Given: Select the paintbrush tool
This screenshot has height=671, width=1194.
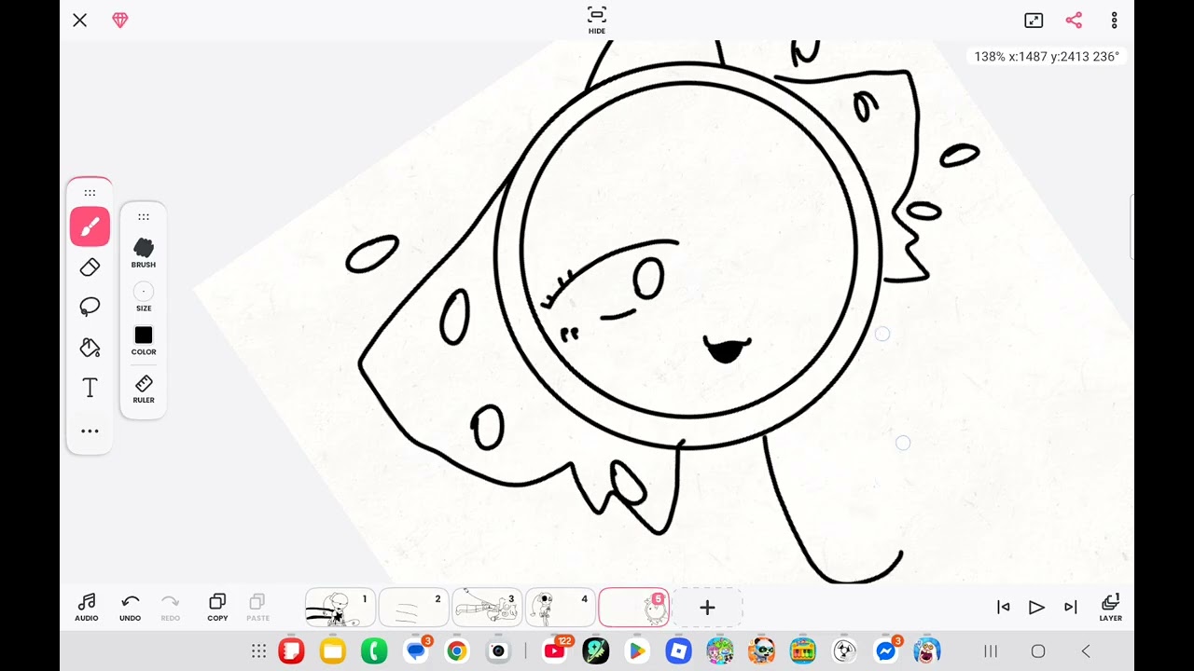Looking at the screenshot, I should 90,226.
